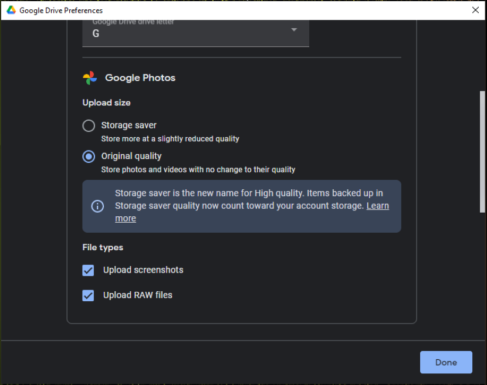
Task: Uncheck the Upload screenshots checkbox
Action: click(x=88, y=270)
